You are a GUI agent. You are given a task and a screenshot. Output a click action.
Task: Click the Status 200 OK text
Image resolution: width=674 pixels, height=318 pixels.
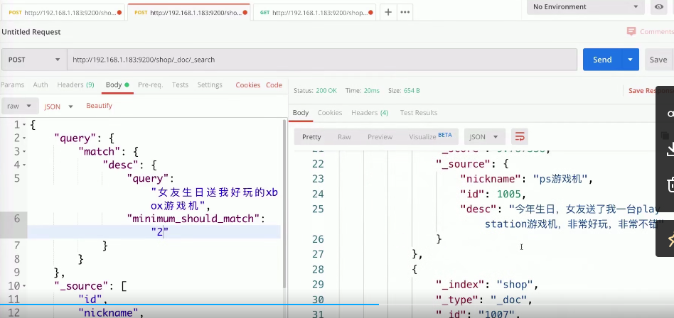click(x=315, y=91)
